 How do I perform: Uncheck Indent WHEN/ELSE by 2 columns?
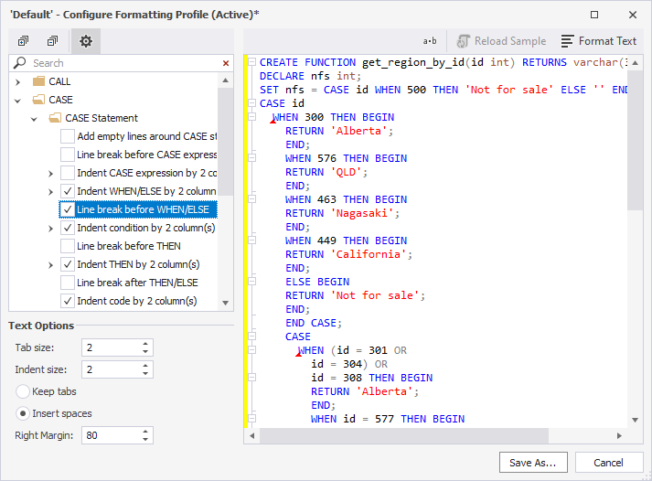pyautogui.click(x=68, y=191)
